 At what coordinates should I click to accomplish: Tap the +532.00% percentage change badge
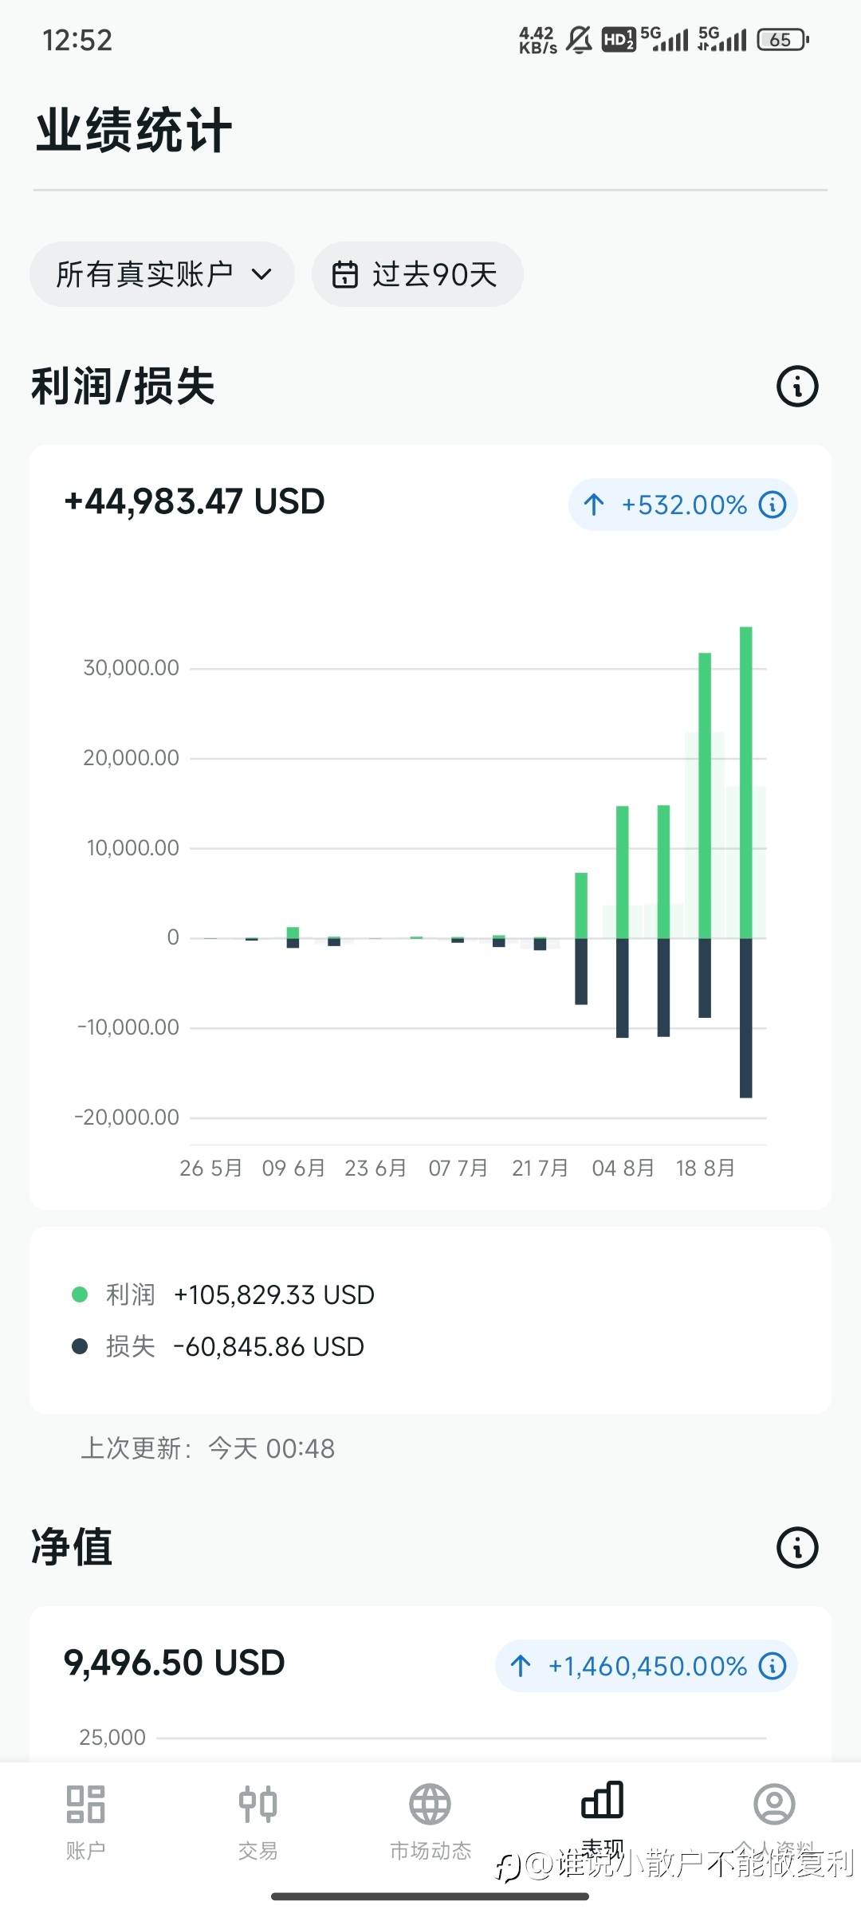[x=682, y=505]
